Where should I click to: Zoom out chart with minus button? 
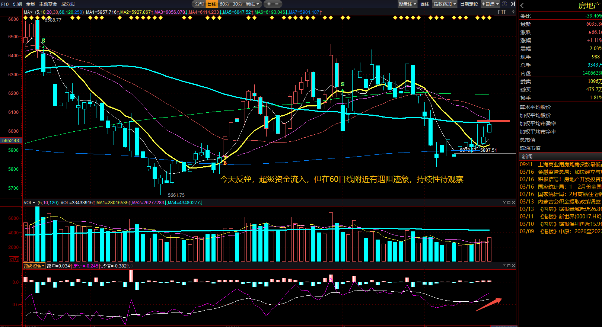tap(277, 4)
